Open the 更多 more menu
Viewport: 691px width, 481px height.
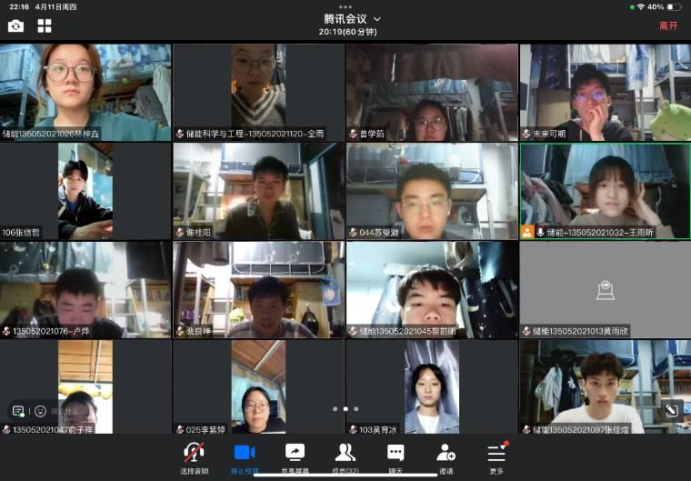pos(496,453)
